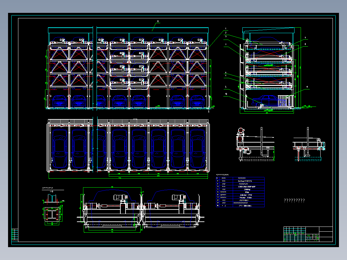Click callout number 1 left of side elevation

tap(226, 29)
